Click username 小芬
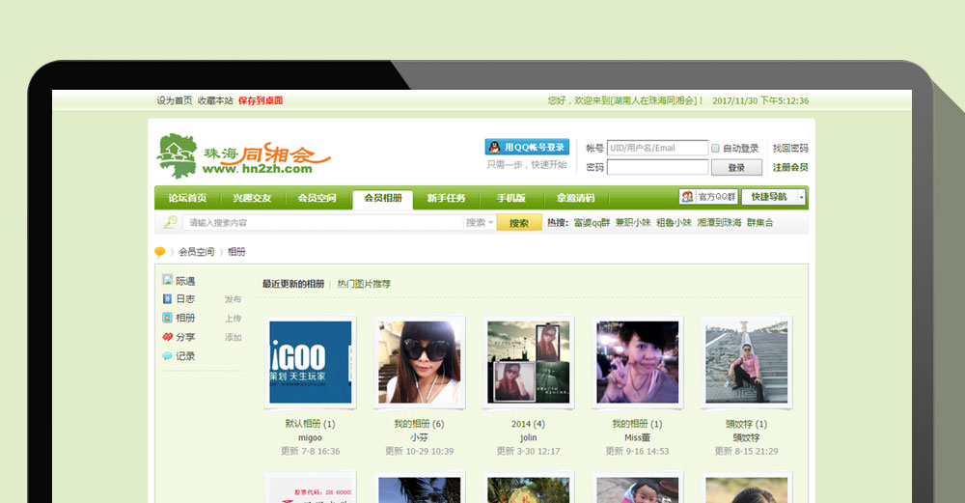Screen dimensions: 965x503 pyautogui.click(x=419, y=437)
